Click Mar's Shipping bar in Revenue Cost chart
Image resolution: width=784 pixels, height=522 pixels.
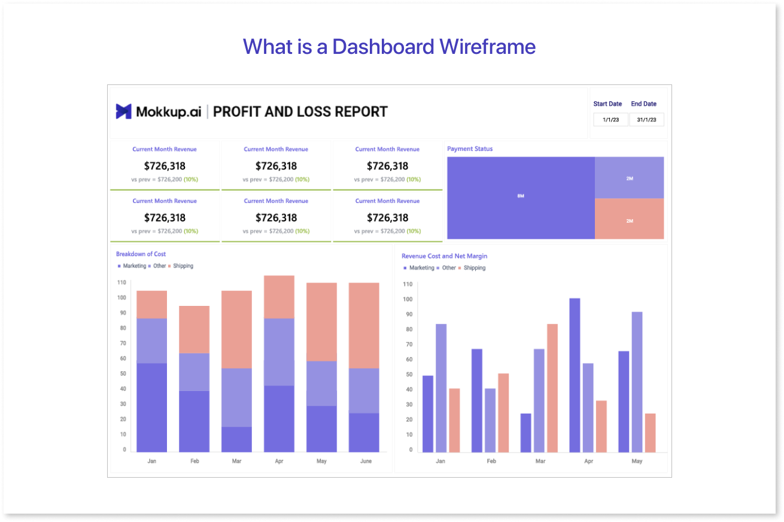552,388
